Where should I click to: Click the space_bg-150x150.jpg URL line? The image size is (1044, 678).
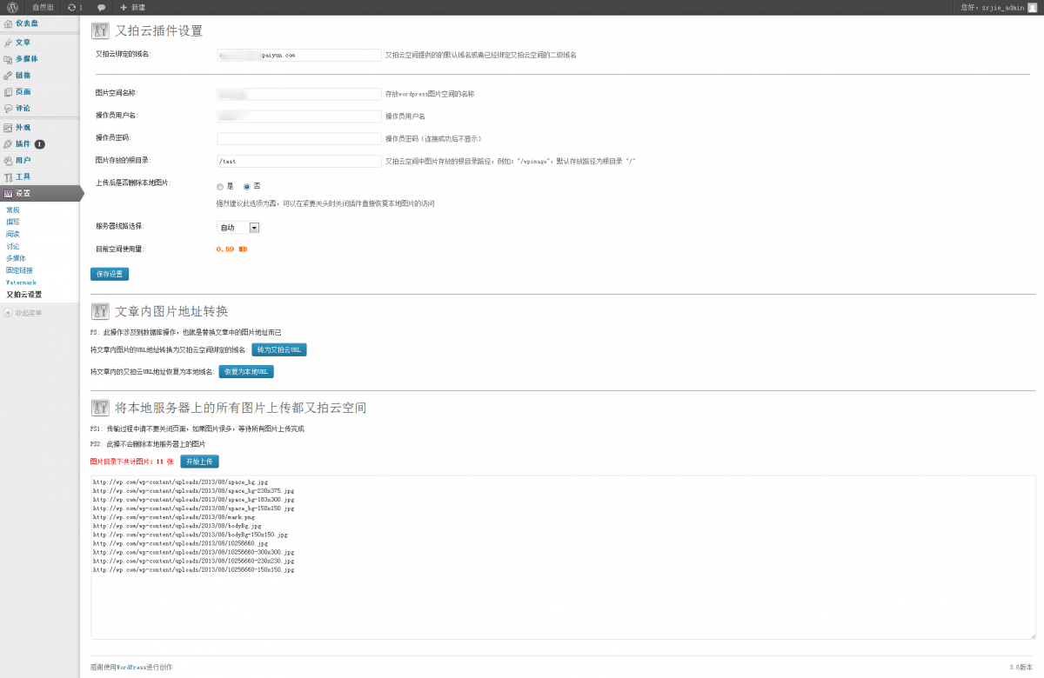click(193, 508)
